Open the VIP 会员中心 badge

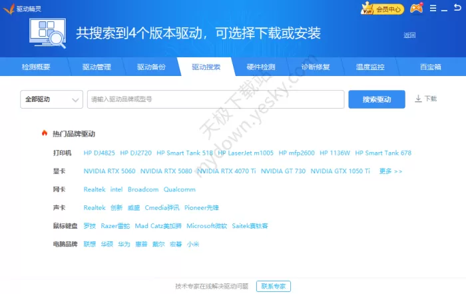pos(382,9)
